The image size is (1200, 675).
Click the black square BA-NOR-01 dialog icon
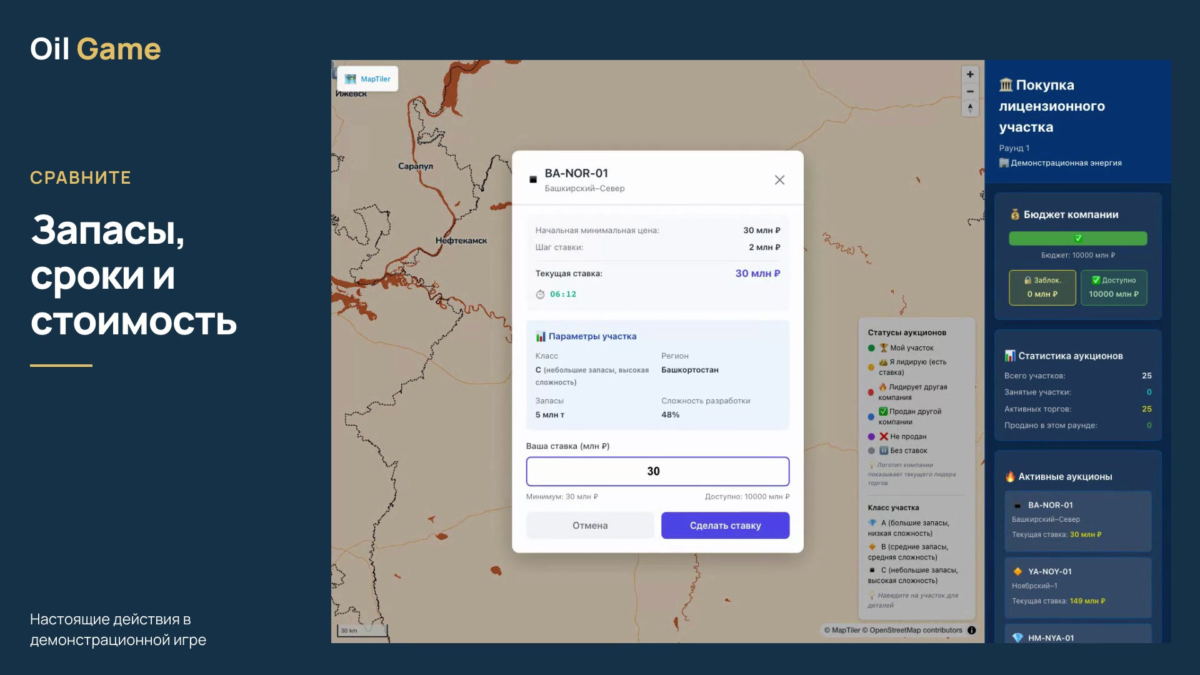[x=533, y=179]
